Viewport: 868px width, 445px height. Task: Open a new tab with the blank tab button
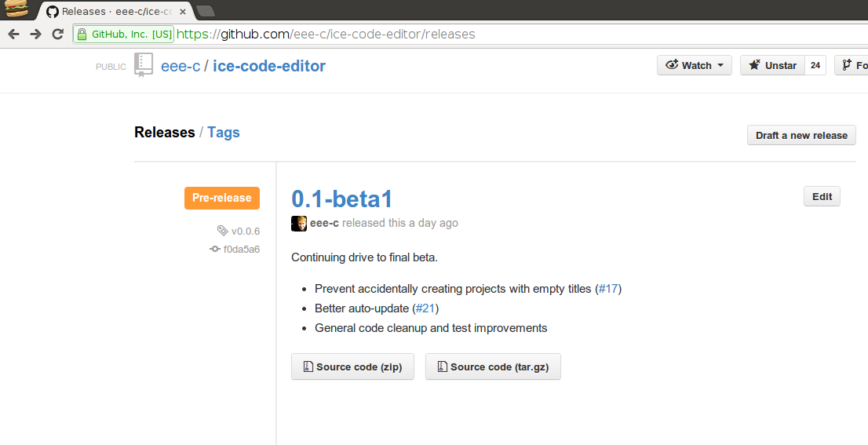click(x=206, y=11)
